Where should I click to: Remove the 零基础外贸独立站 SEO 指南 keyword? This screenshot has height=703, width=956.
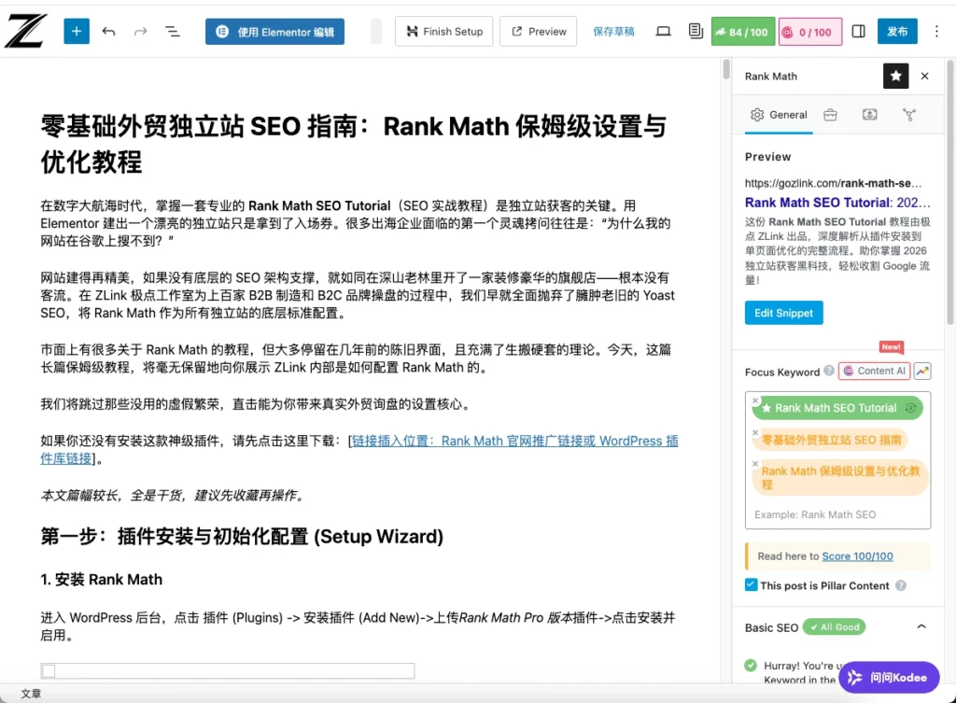[x=755, y=432]
